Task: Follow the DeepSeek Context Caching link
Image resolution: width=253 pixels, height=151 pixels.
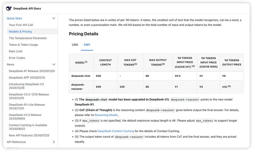Action: pyautogui.click(x=116, y=131)
